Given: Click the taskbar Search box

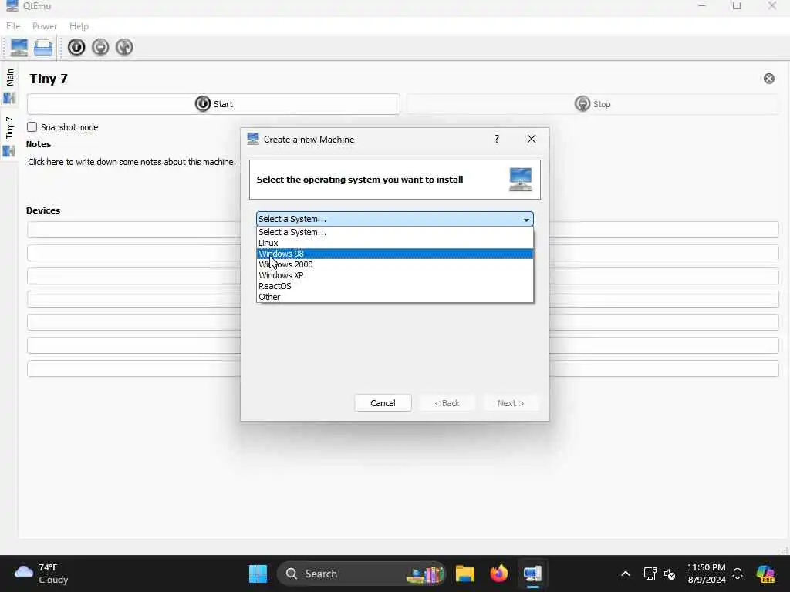Looking at the screenshot, I should pos(361,573).
